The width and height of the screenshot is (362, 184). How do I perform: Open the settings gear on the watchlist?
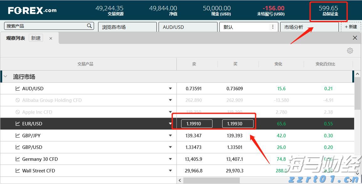(x=350, y=50)
